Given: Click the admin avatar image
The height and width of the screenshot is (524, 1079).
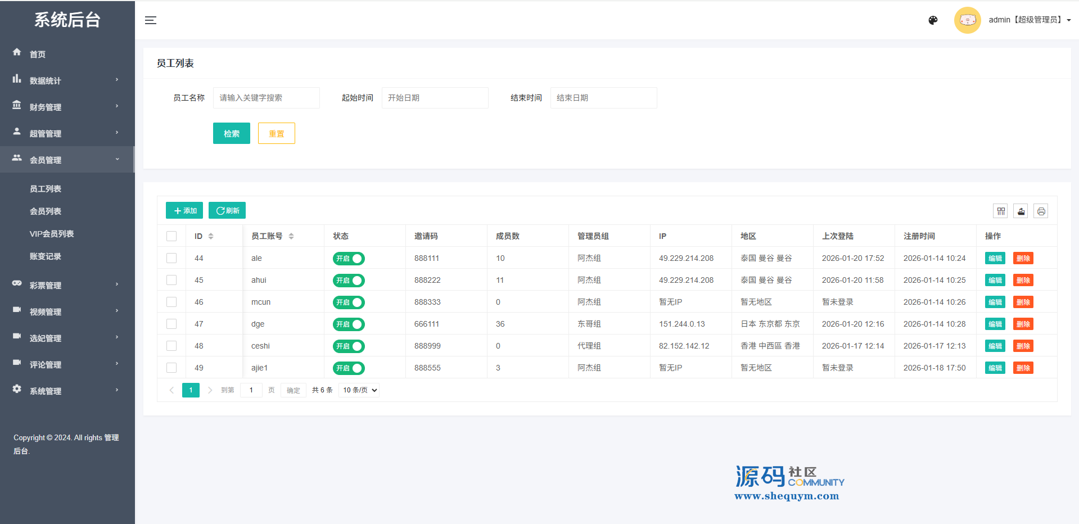Looking at the screenshot, I should [967, 20].
